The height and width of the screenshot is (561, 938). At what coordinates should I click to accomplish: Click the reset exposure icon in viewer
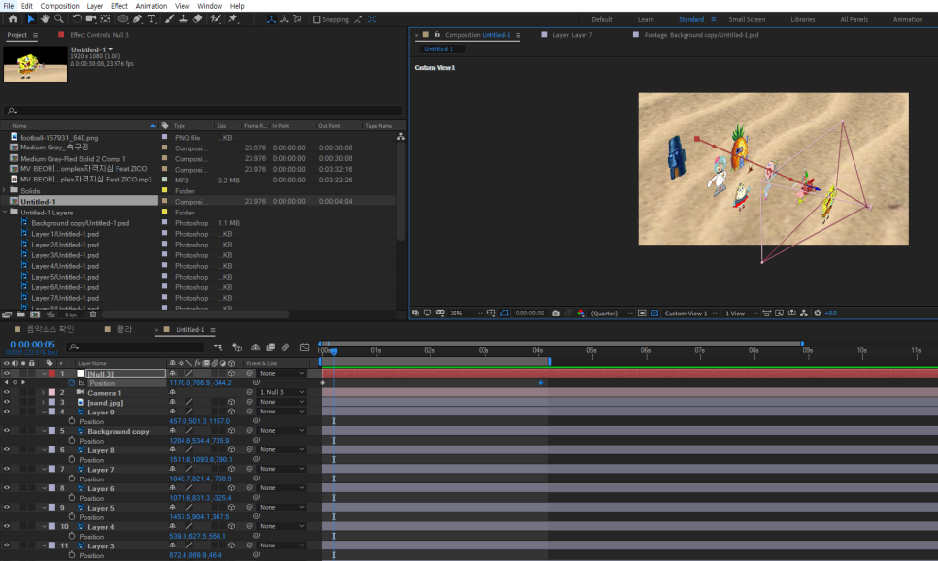(818, 313)
